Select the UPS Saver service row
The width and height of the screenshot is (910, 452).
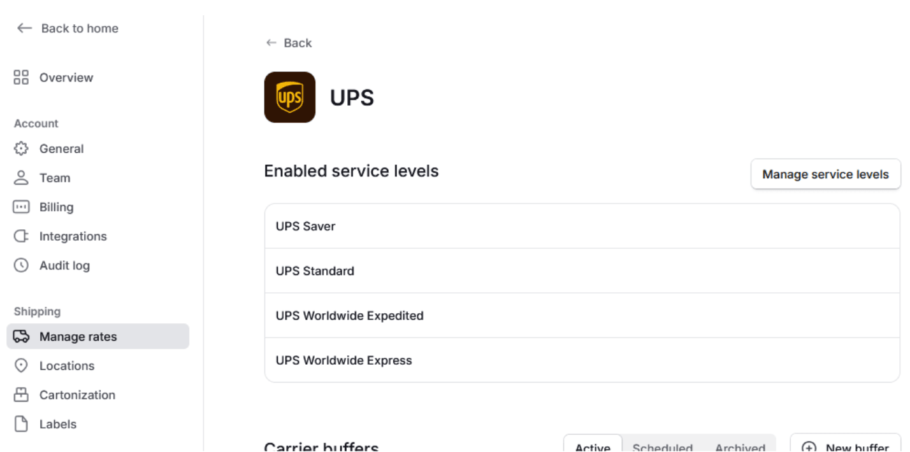(582, 227)
